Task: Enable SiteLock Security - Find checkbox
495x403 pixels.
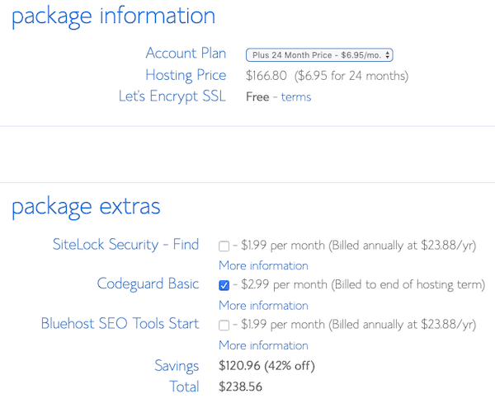Action: point(224,246)
